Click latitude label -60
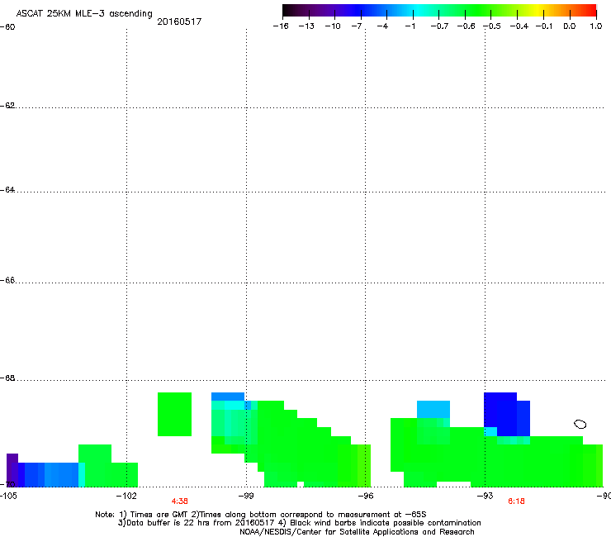The image size is (611, 537). [x=7, y=27]
